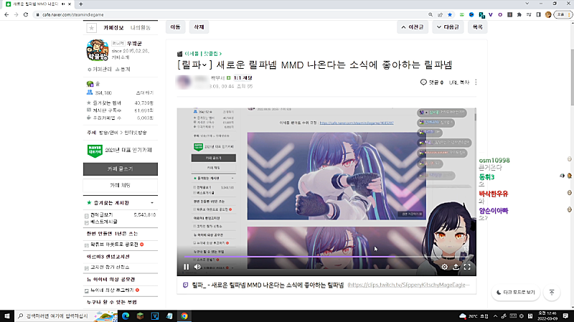Jump to page top arrow button

tap(552, 293)
